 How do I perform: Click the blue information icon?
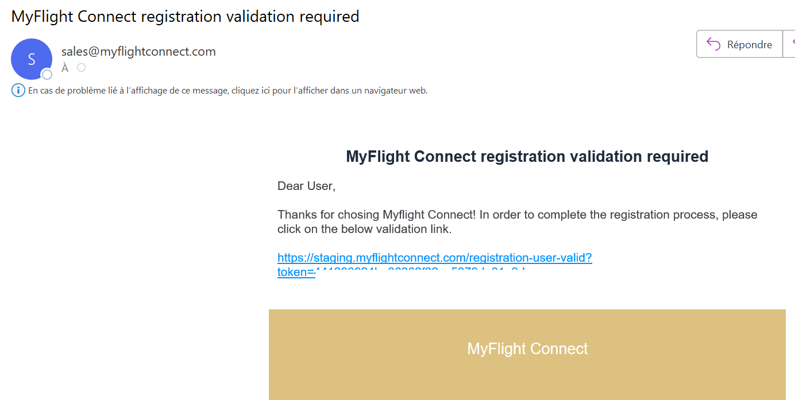click(x=18, y=90)
